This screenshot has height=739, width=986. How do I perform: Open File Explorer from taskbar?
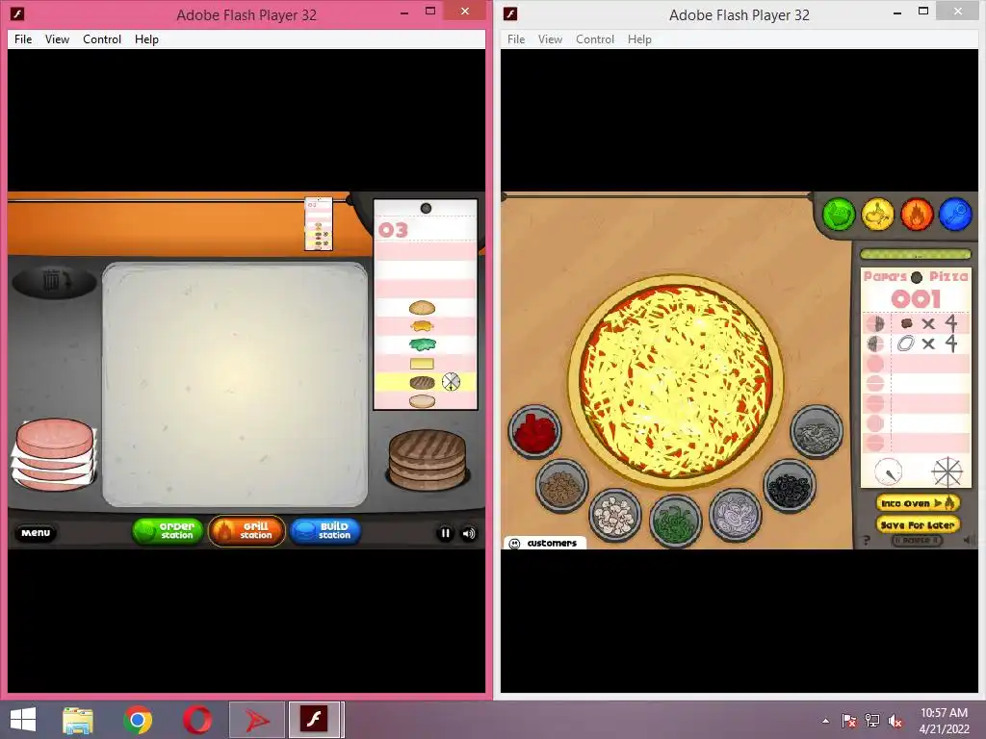tap(78, 720)
